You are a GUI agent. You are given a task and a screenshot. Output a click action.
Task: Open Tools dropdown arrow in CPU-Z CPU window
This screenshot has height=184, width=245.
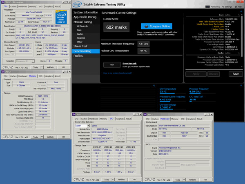tap(42, 67)
